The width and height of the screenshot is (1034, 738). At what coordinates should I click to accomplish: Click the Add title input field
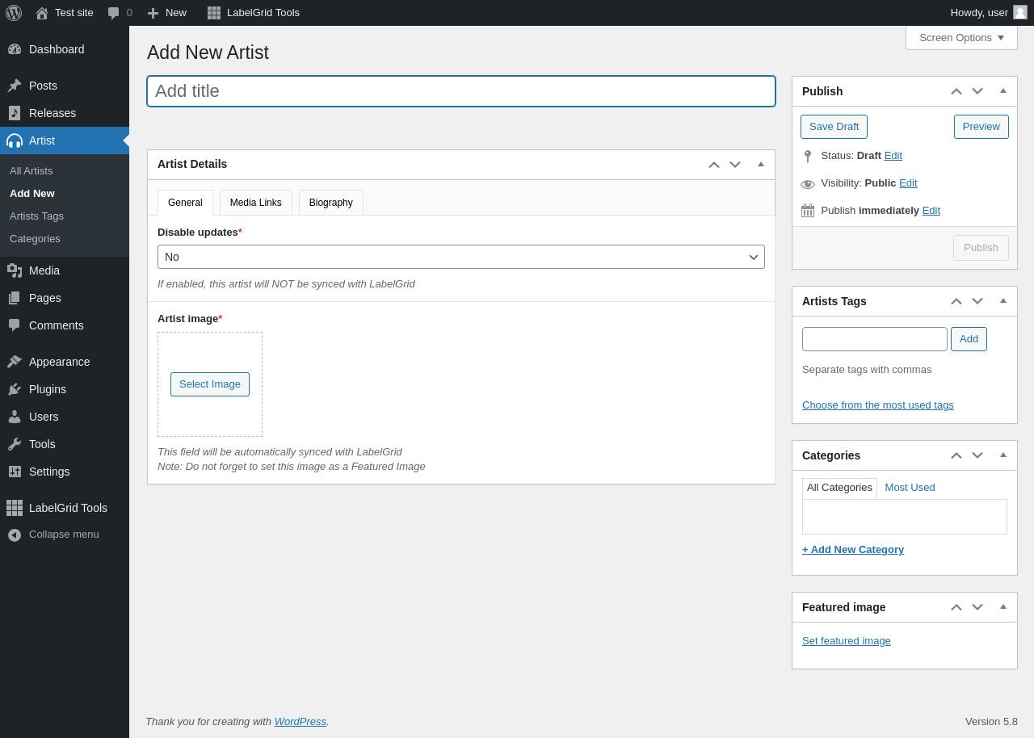(461, 91)
